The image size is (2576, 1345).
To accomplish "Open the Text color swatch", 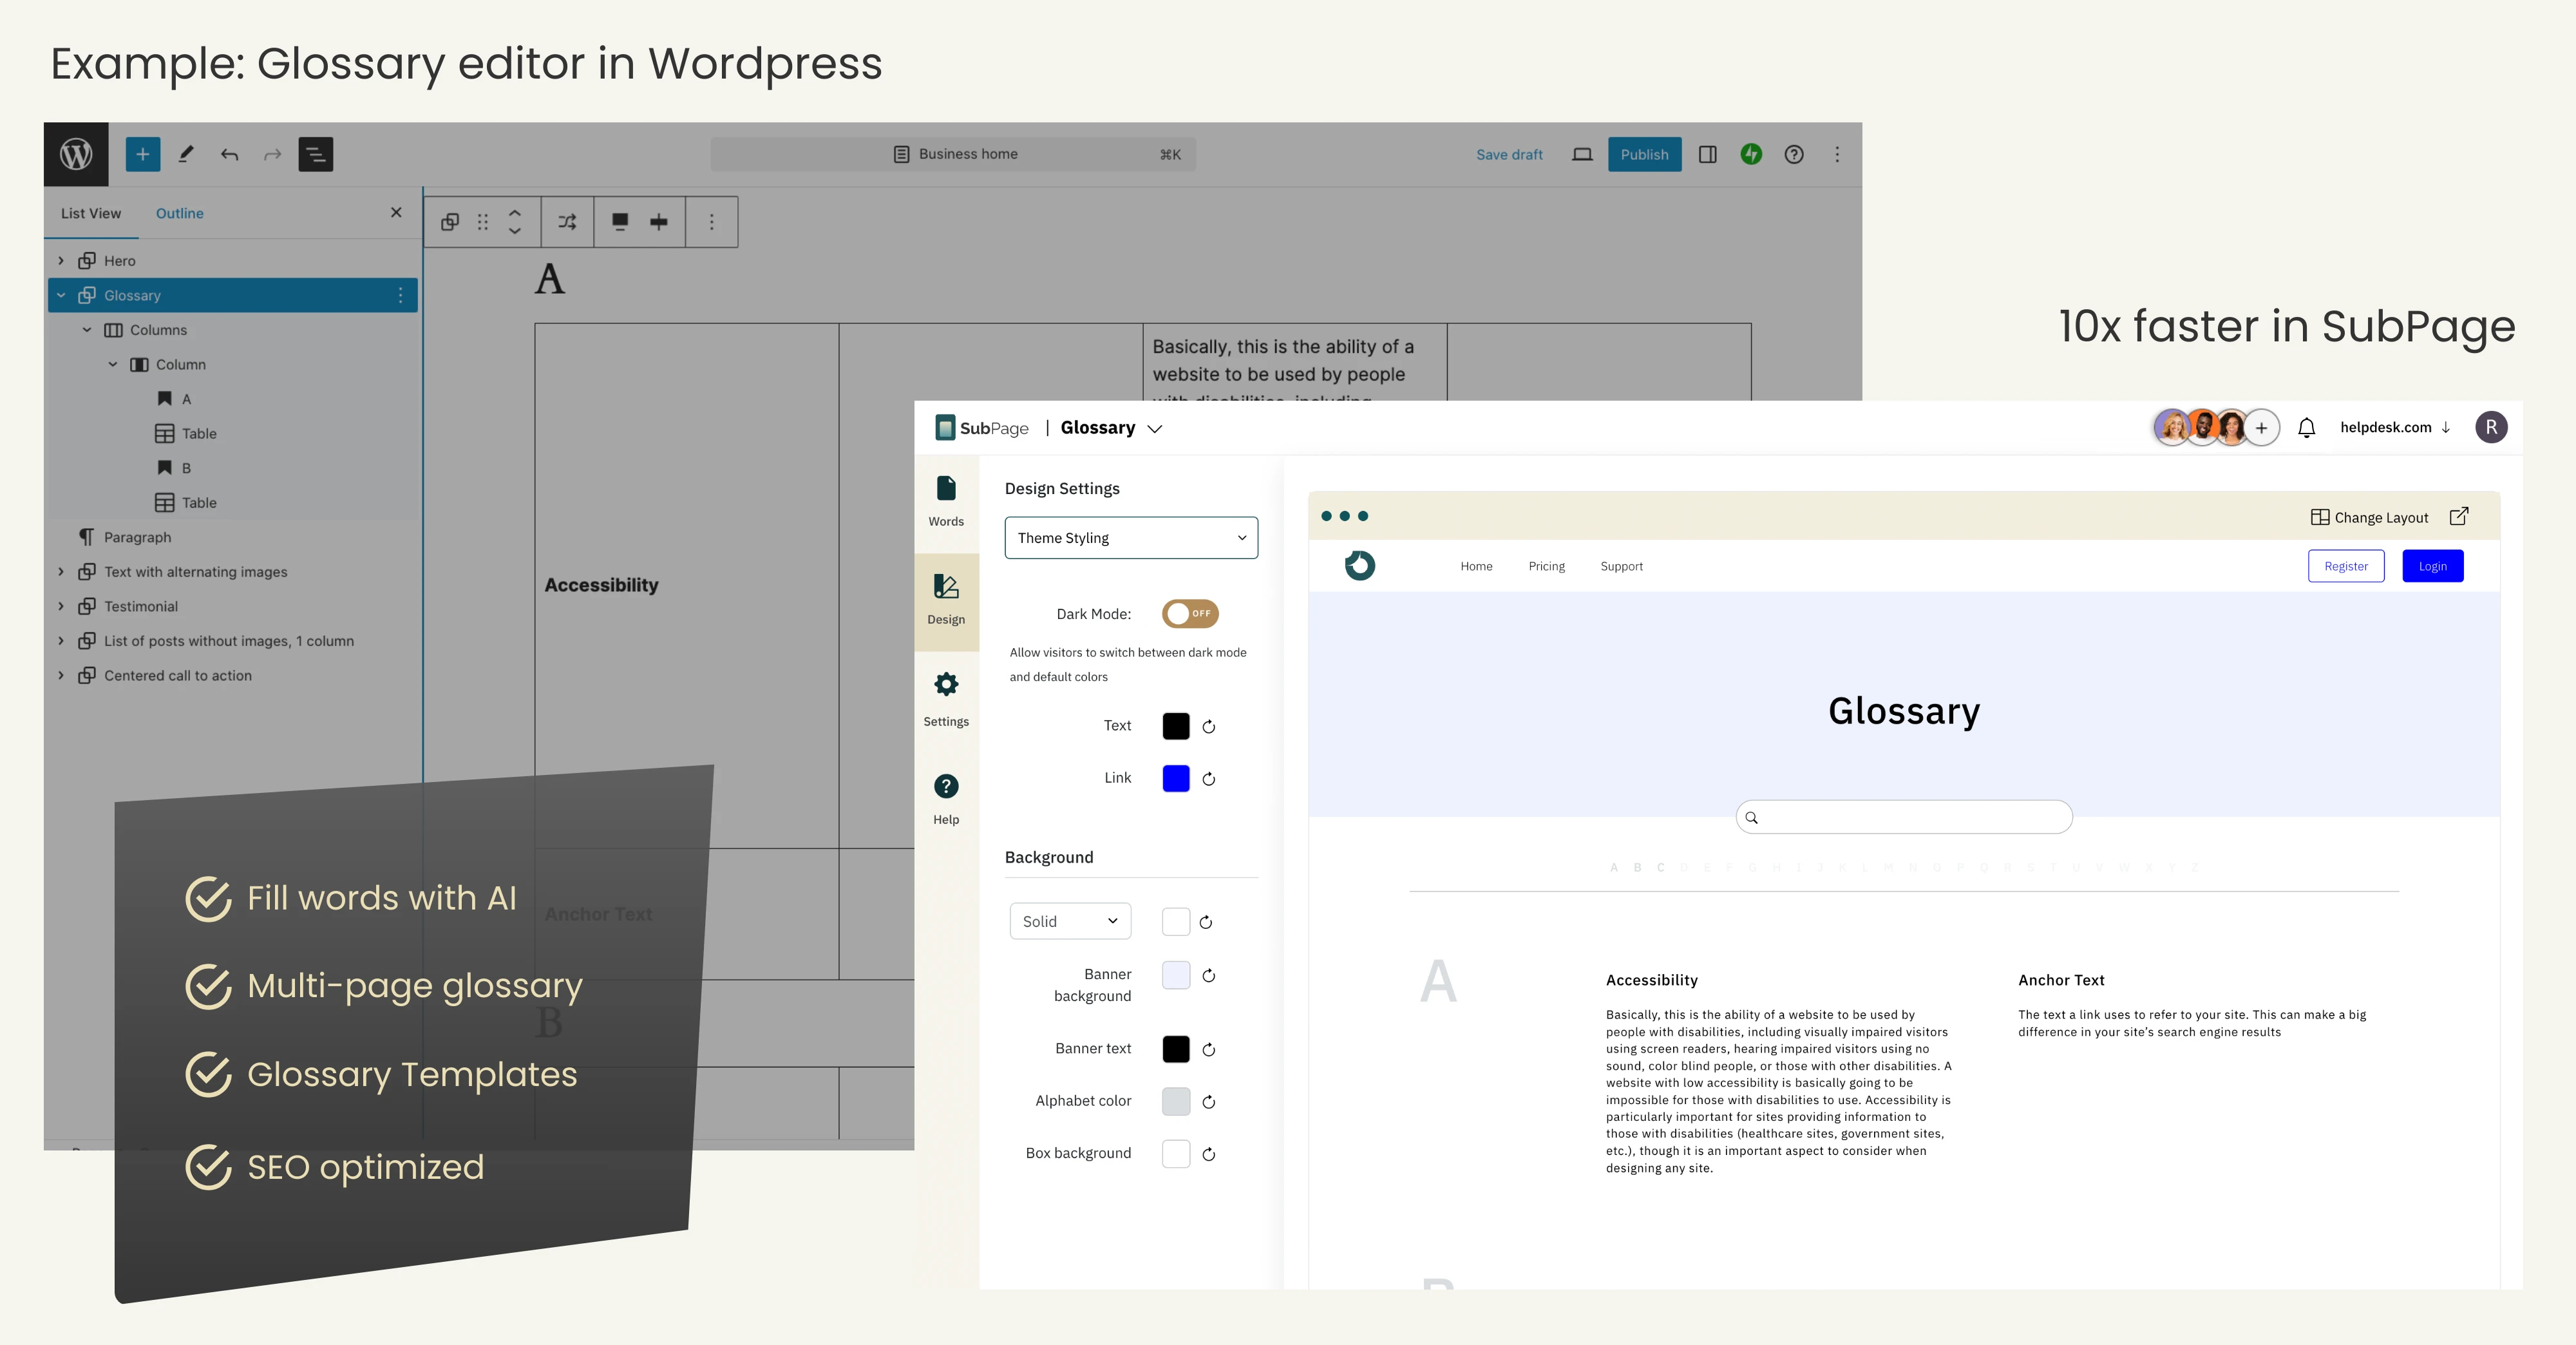I will (x=1176, y=726).
